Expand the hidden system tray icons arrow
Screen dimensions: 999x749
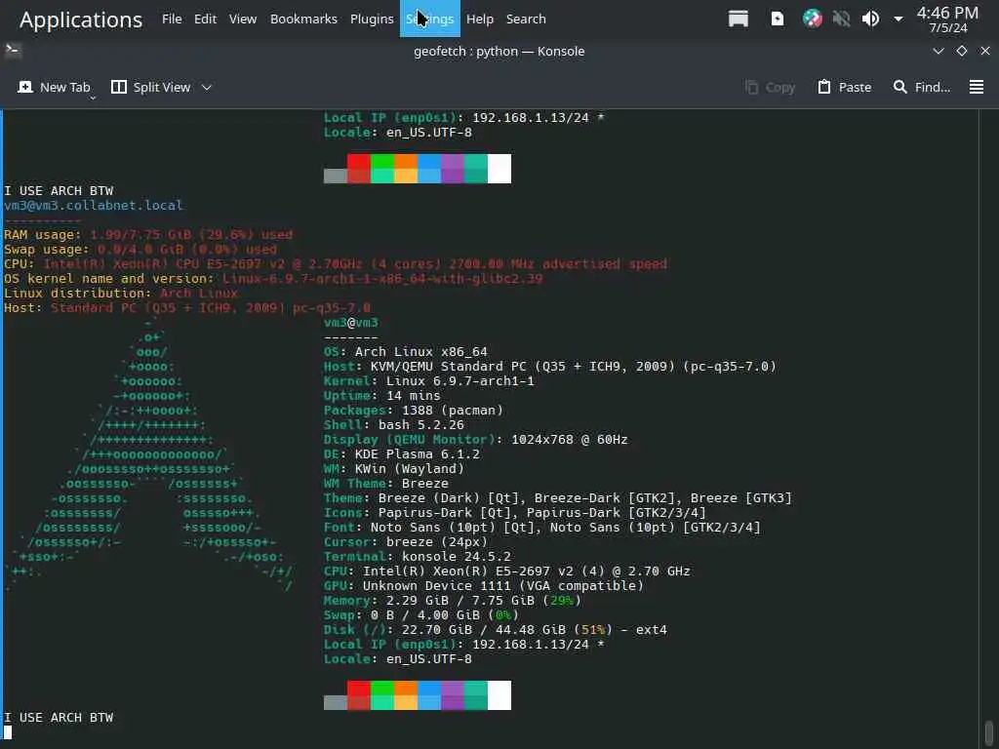[x=899, y=20]
